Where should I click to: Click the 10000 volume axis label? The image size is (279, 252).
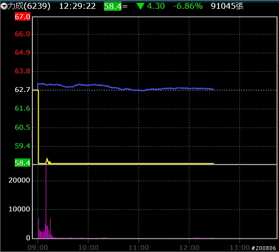tap(20, 209)
